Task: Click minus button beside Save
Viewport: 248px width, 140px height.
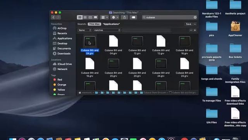Action: pos(195,24)
